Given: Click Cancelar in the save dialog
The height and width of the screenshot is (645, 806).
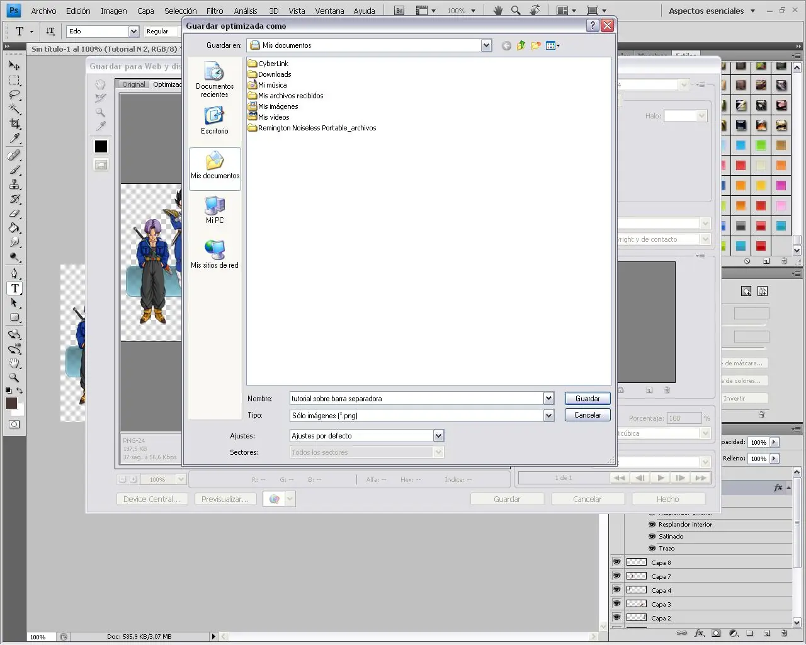Looking at the screenshot, I should click(x=587, y=415).
